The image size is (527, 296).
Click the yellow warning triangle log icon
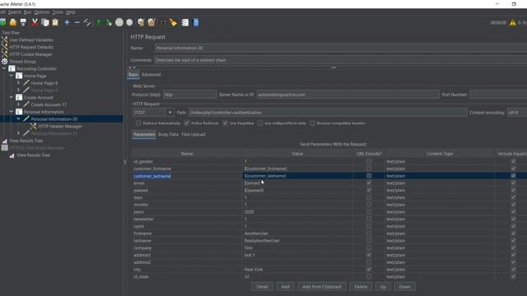pyautogui.click(x=512, y=22)
